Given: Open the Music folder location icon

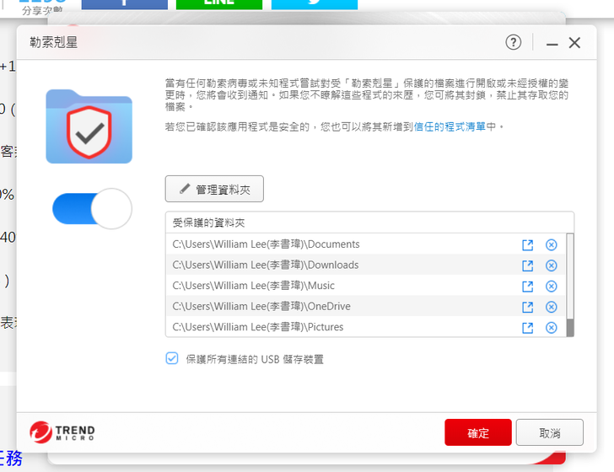Looking at the screenshot, I should [527, 287].
